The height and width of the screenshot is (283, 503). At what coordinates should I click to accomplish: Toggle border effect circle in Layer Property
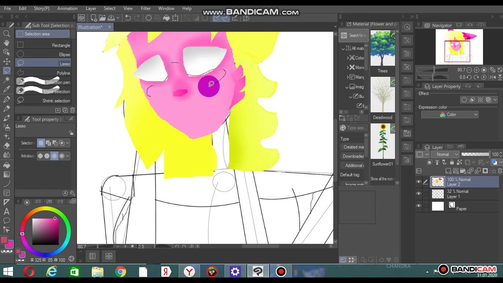click(464, 100)
